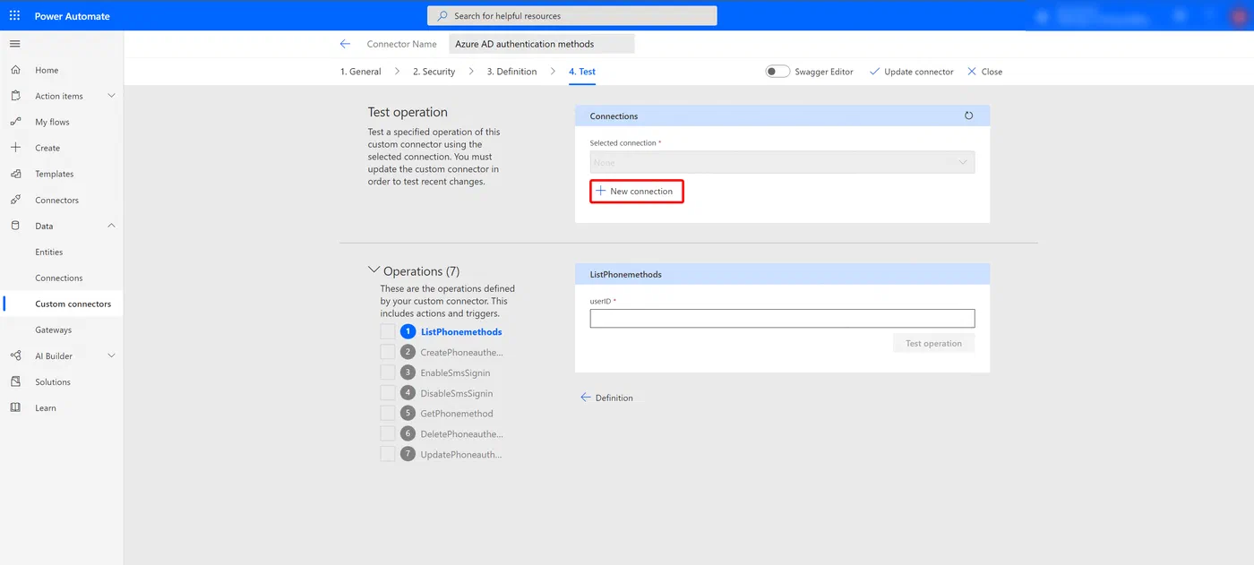The height and width of the screenshot is (565, 1254).
Task: Refresh the Connections list
Action: pyautogui.click(x=968, y=116)
